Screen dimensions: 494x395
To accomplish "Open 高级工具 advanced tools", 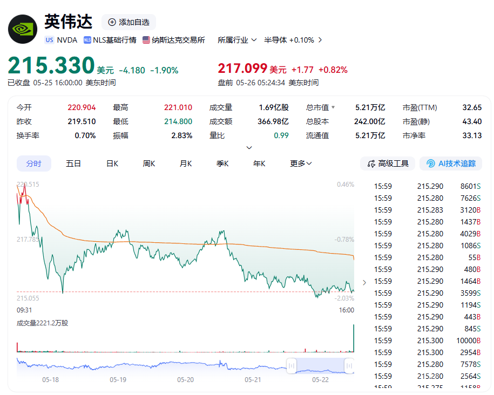I will coord(388,164).
